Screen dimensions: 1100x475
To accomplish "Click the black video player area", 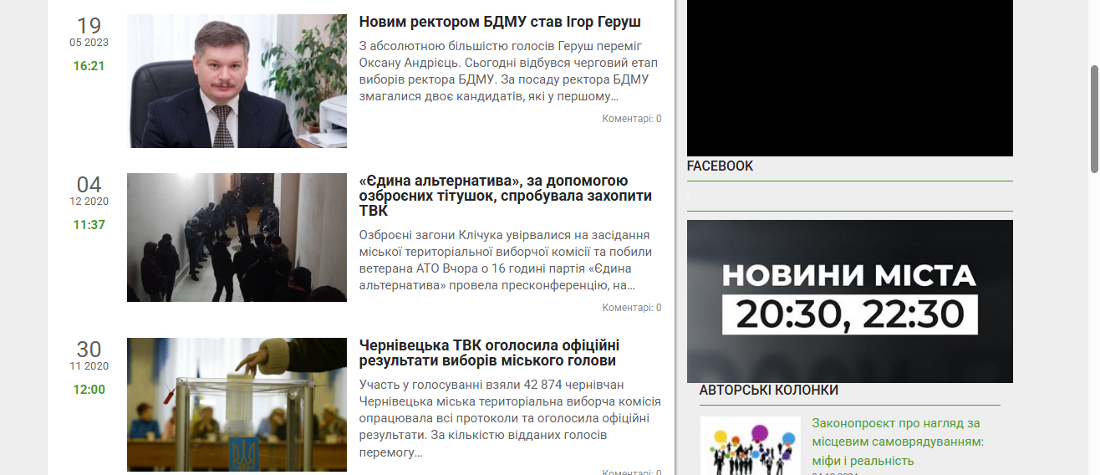I will click(850, 78).
